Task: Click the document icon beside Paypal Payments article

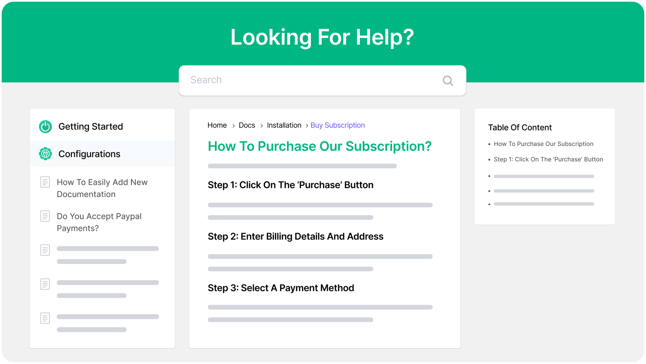Action: coord(45,216)
